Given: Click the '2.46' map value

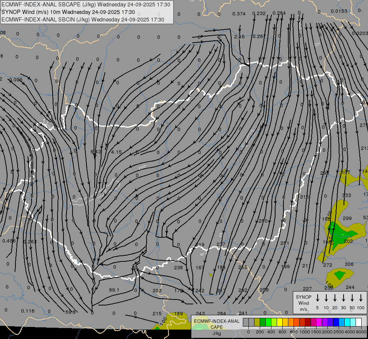Looking at the screenshot, I should point(239,37).
